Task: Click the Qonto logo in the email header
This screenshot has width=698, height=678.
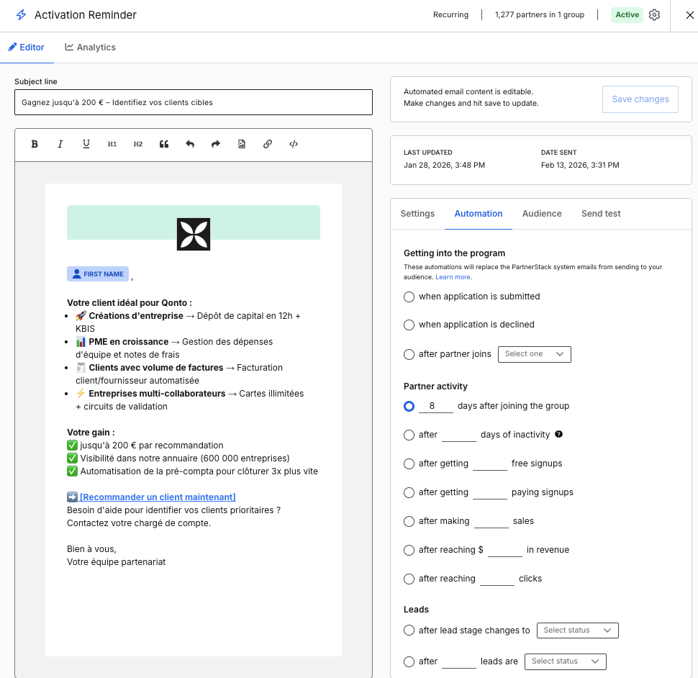Action: coord(193,234)
